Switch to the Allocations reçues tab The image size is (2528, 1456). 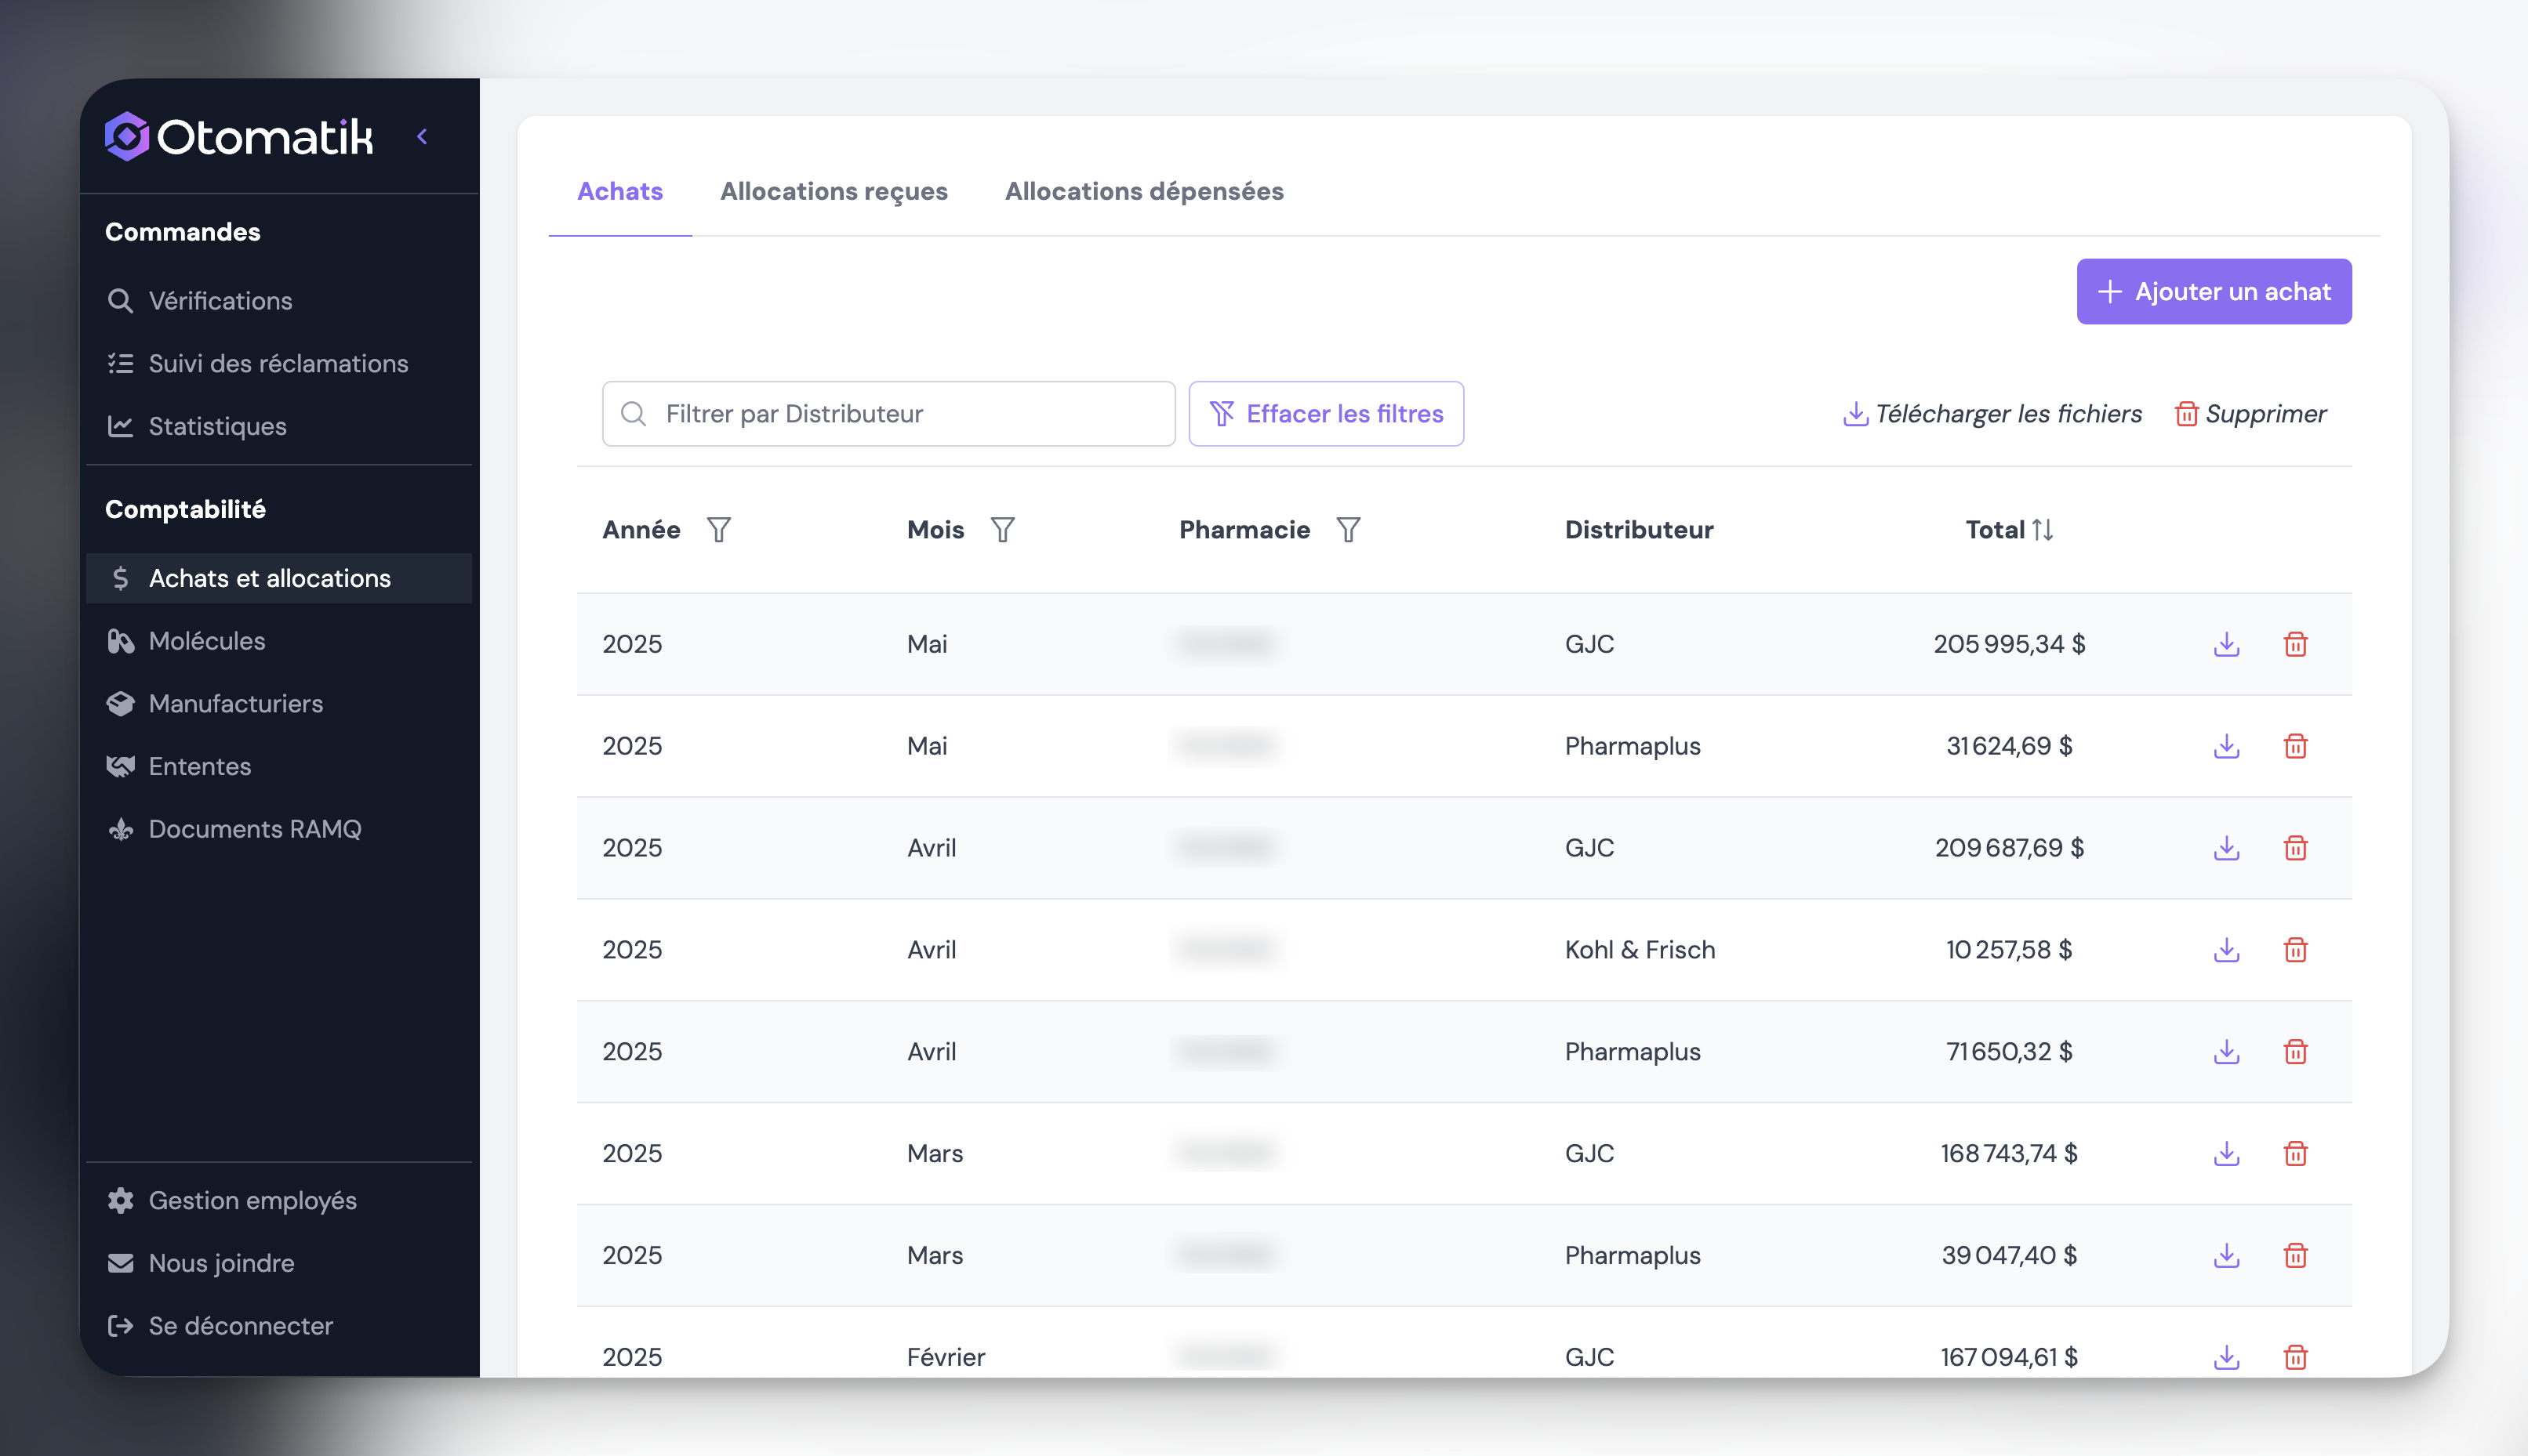834,191
